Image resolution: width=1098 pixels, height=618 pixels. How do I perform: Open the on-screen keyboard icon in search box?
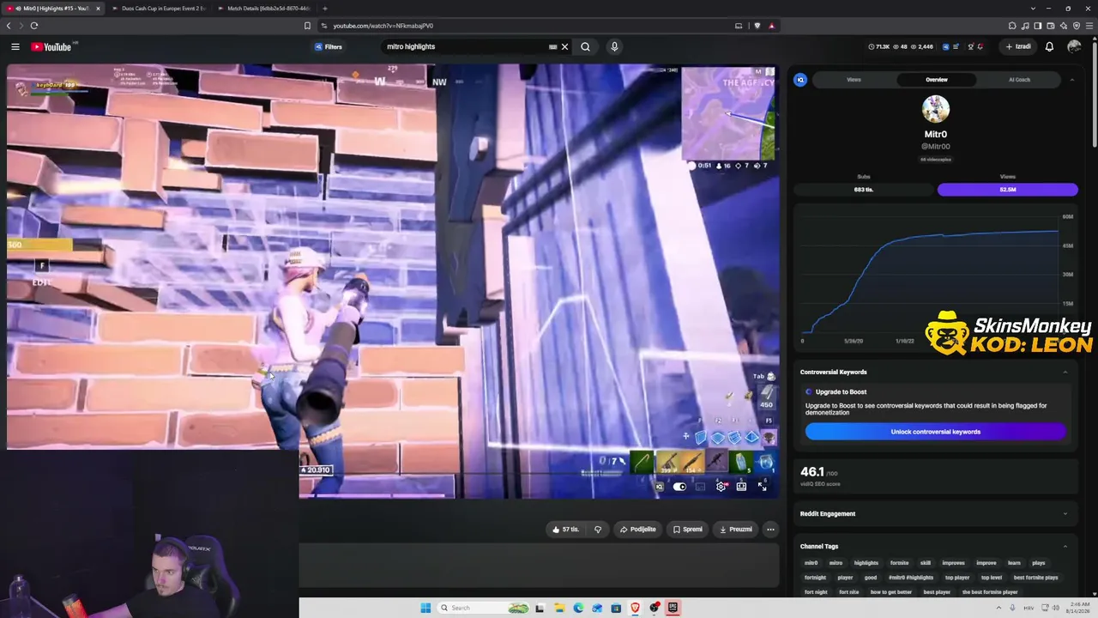[x=553, y=47]
